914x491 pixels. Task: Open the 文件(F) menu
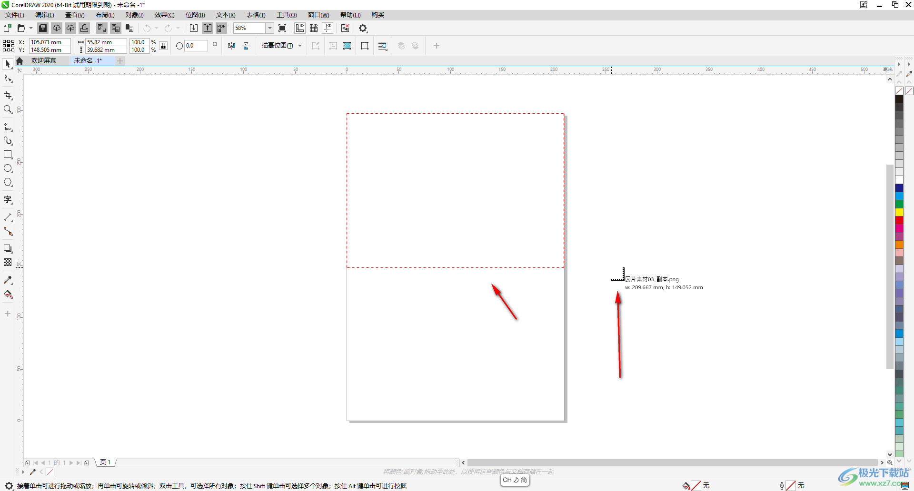click(15, 15)
